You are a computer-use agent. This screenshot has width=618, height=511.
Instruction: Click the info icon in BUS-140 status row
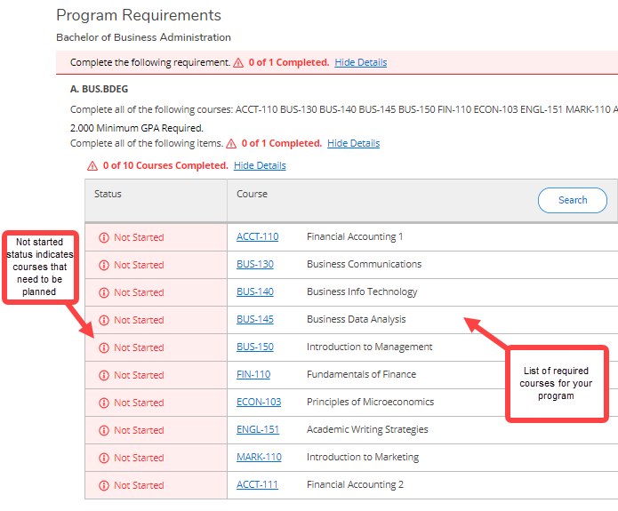[x=104, y=292]
